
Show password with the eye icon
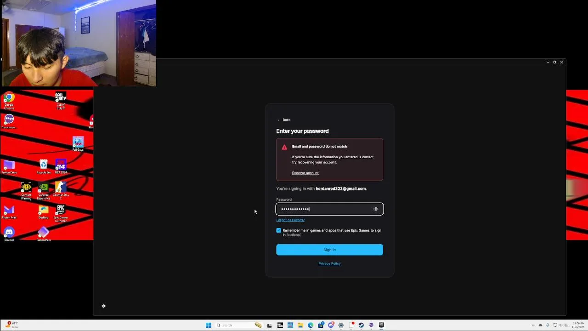click(x=376, y=209)
